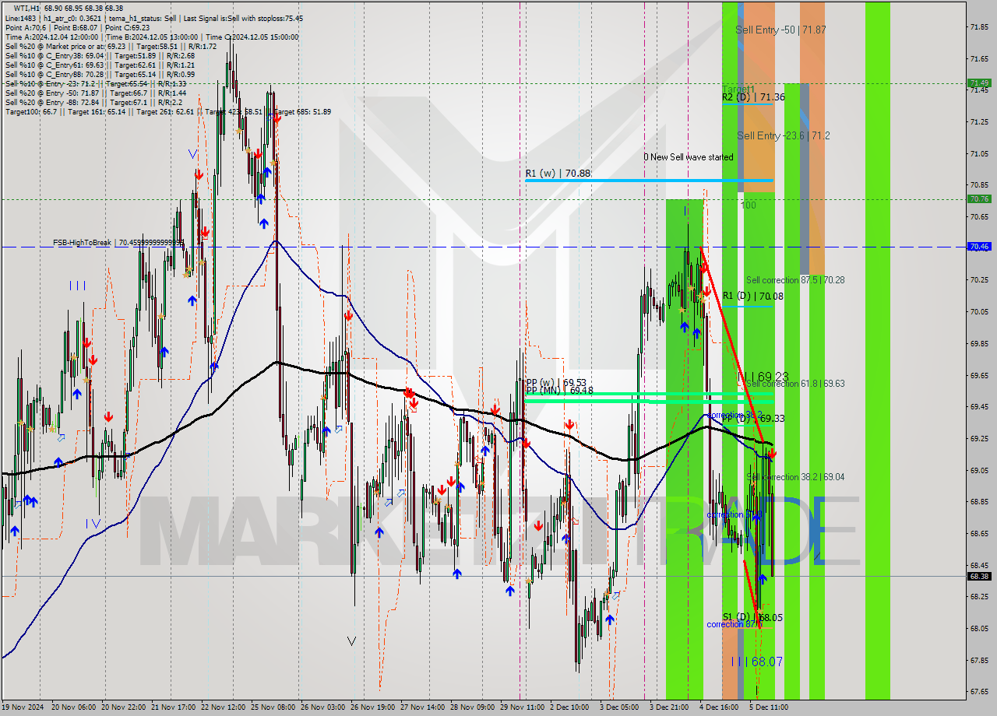Click the '| | | 69.23' wave label
Image resolution: width=997 pixels, height=716 pixels.
[763, 376]
